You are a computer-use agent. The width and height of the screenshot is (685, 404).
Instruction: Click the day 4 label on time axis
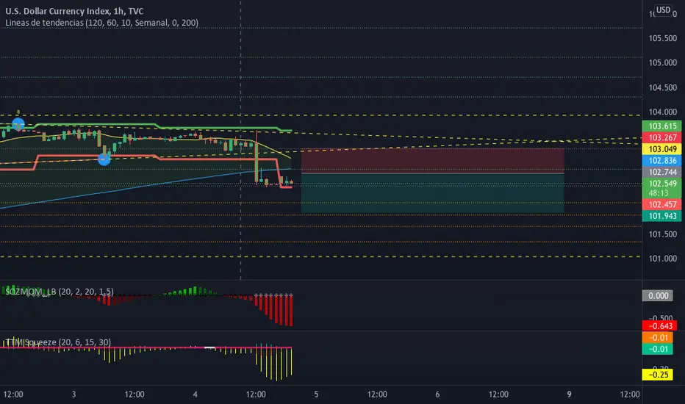point(195,394)
